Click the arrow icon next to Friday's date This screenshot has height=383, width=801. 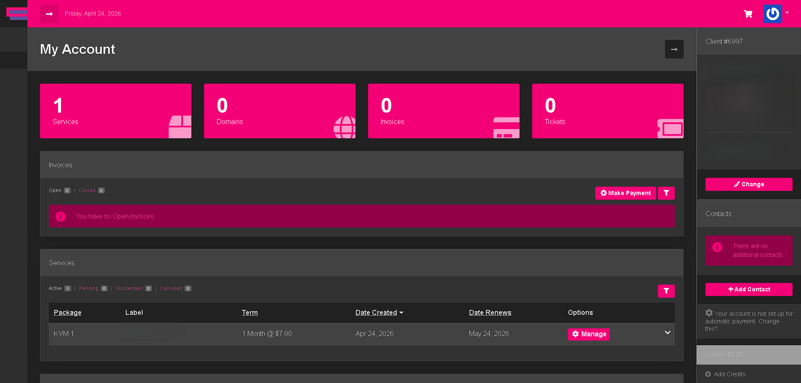click(x=49, y=13)
